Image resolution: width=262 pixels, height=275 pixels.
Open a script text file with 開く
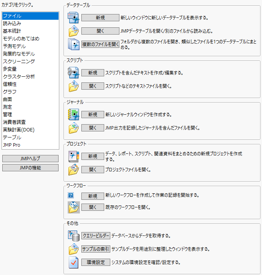pyautogui.click(x=93, y=86)
